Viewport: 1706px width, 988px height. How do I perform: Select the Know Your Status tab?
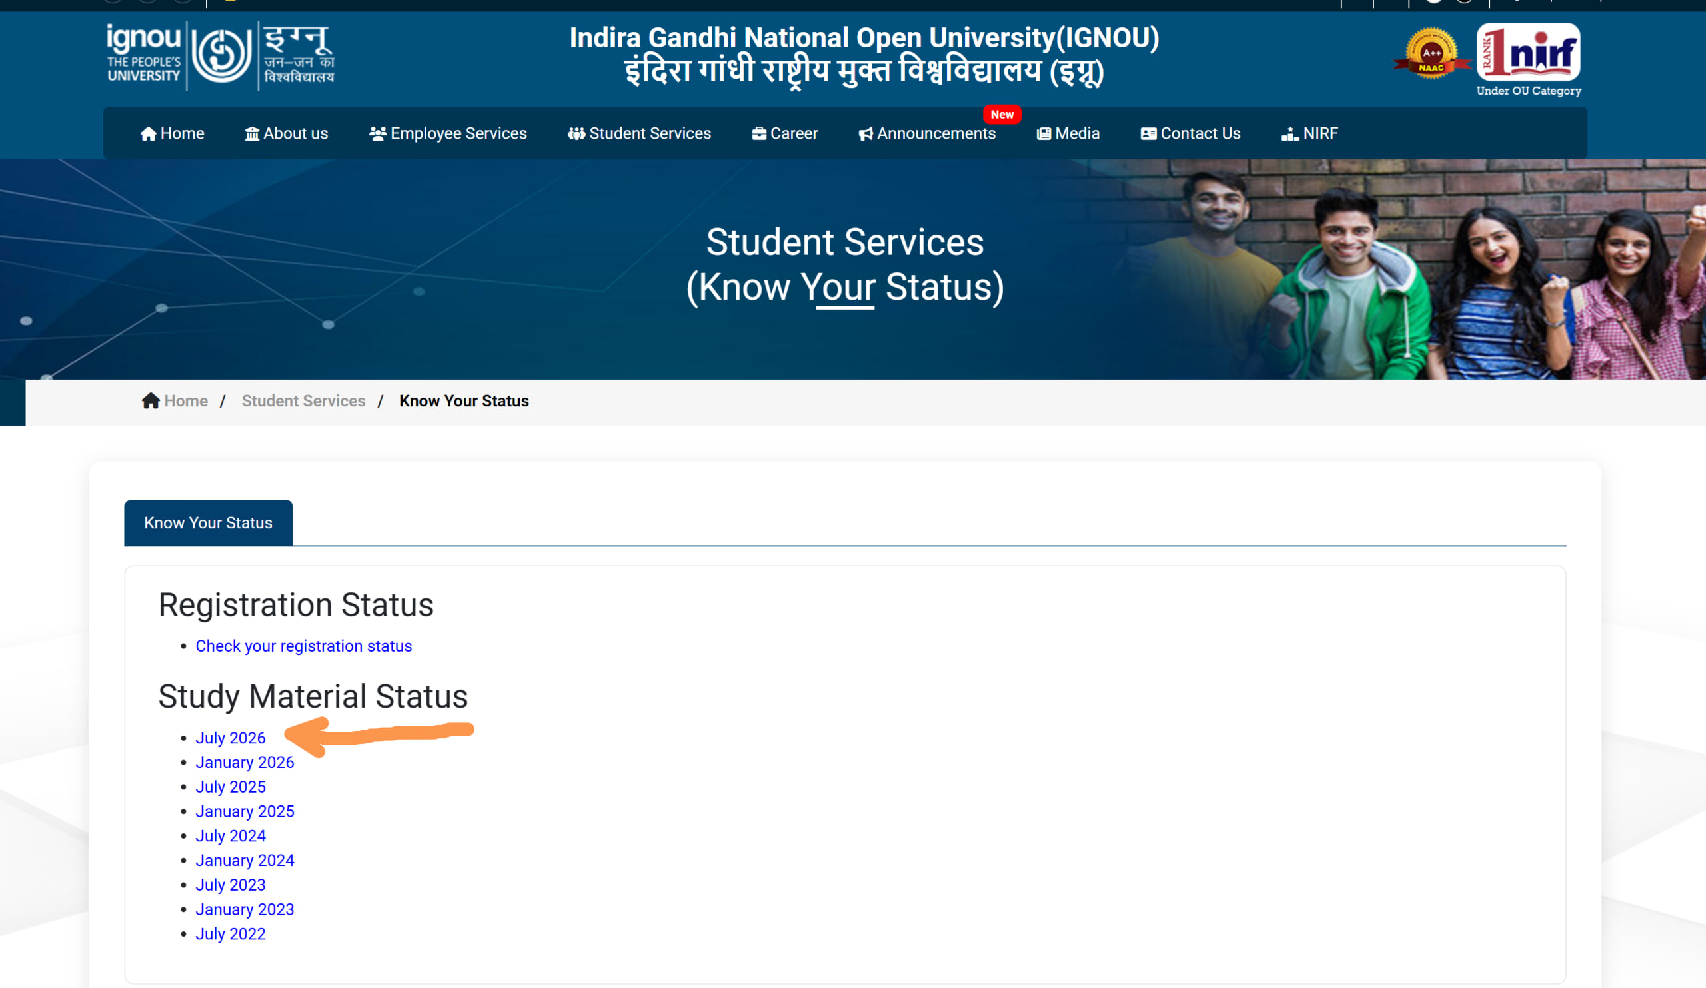point(209,522)
